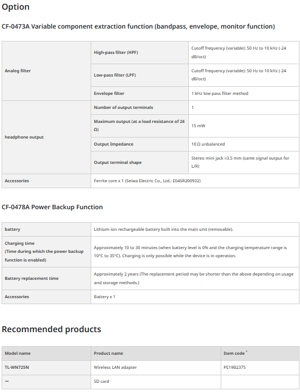
Task: Select the CF-0473A Variable component extraction heading
Action: pyautogui.click(x=138, y=26)
